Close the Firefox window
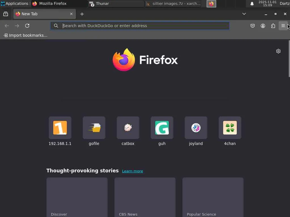Viewport: 290px width, 217px height. coord(285,14)
